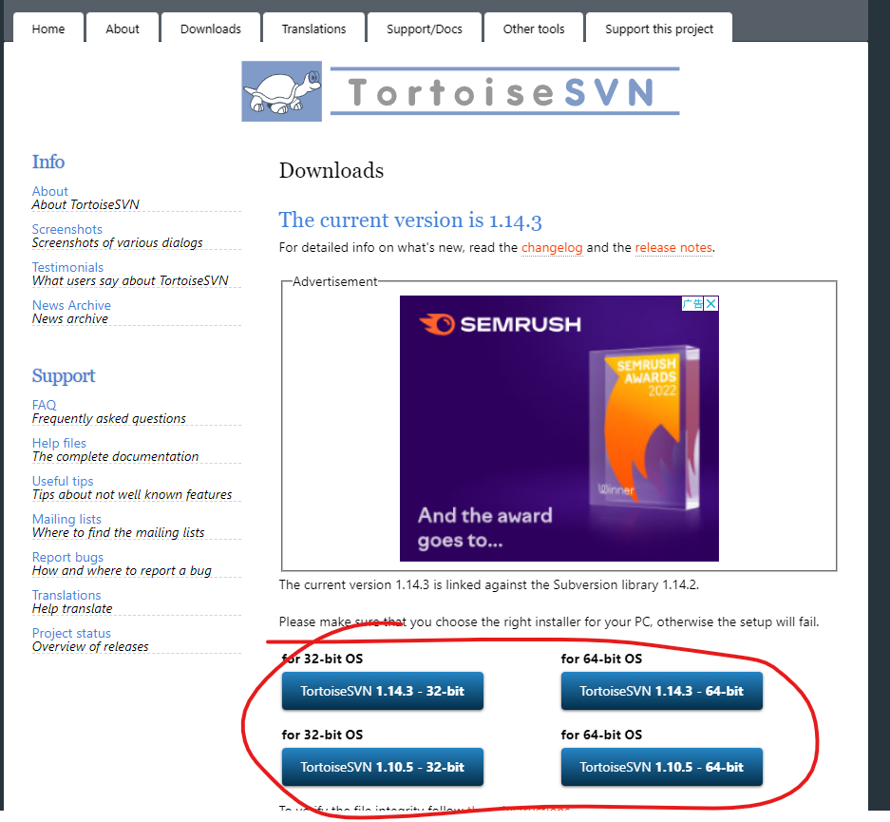Viewport: 890px width, 822px height.
Task: Click 'Overview of releases' description text
Action: (x=90, y=647)
